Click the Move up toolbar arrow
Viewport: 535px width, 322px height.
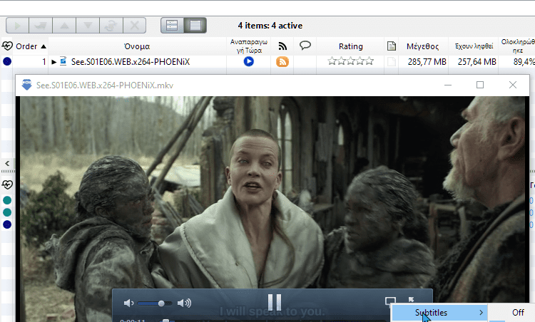pyautogui.click(x=64, y=26)
